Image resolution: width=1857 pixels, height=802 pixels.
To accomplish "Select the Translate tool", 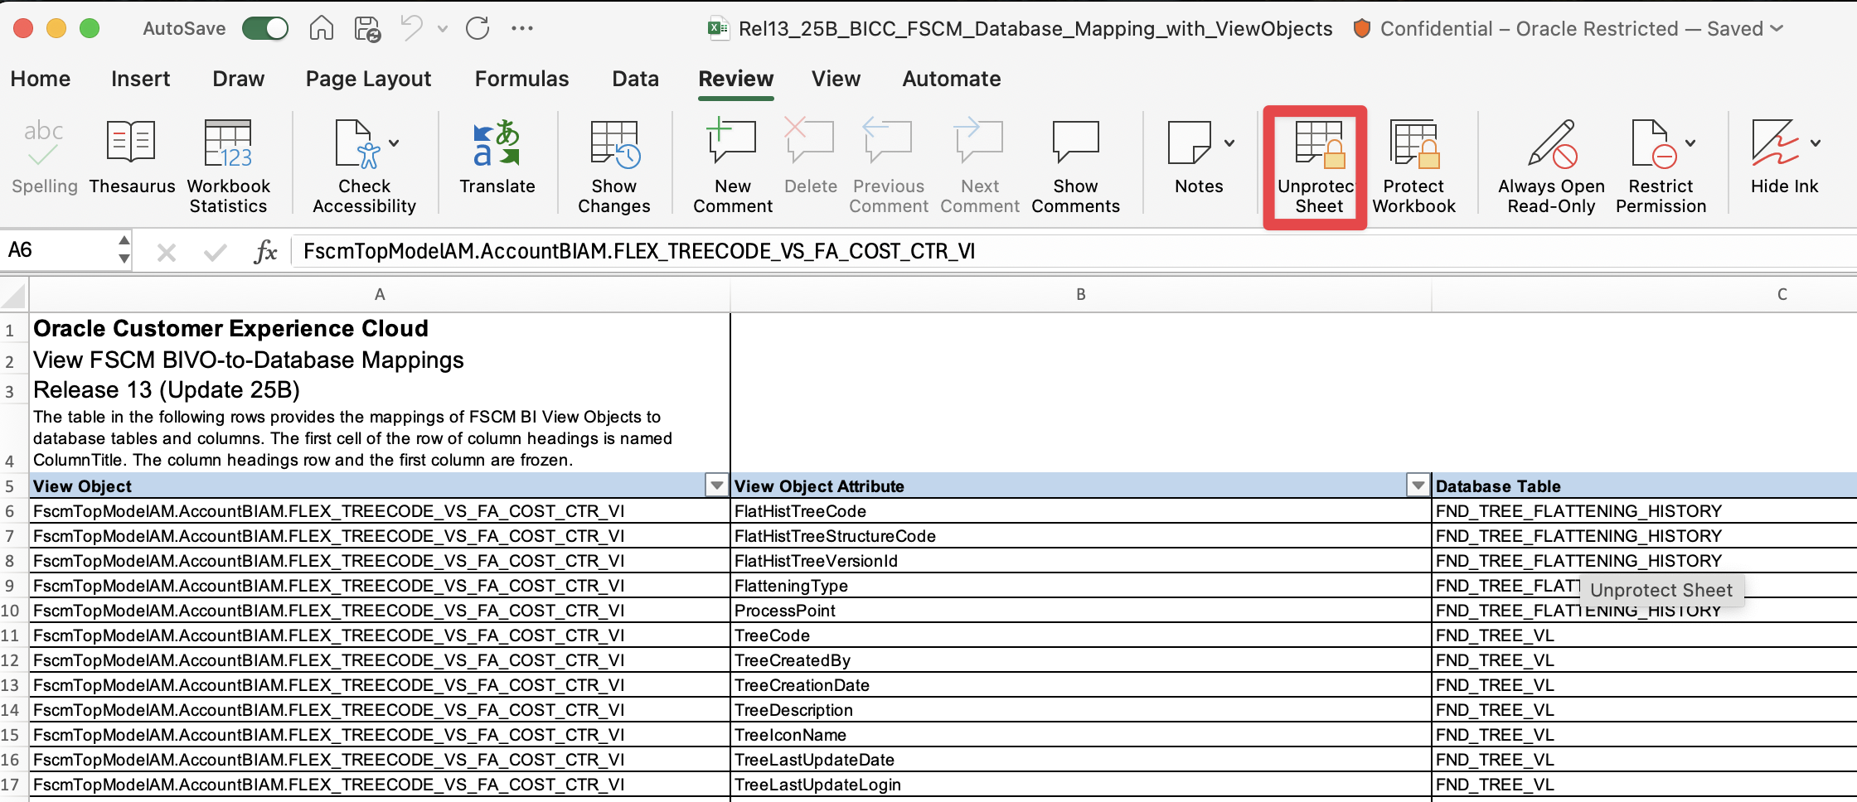I will 497,162.
